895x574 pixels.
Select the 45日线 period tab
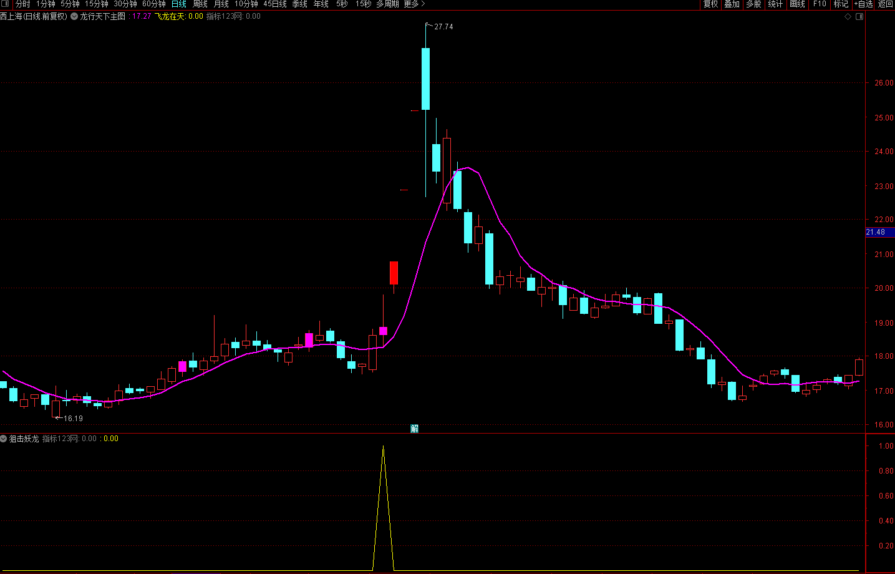pyautogui.click(x=275, y=4)
